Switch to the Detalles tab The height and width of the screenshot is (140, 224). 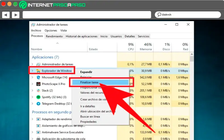pos(130,36)
